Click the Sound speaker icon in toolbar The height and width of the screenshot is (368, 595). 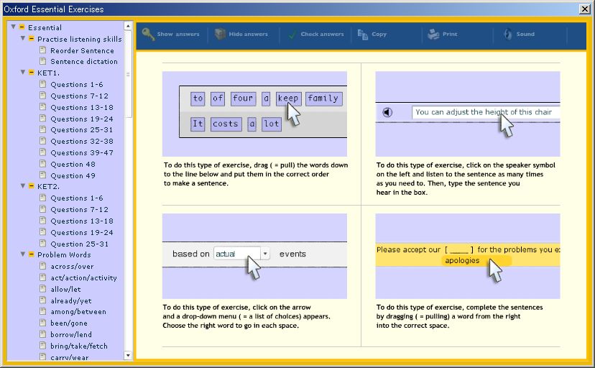pyautogui.click(x=507, y=34)
